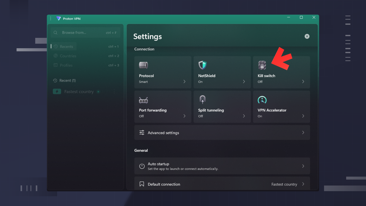Click the NetShield shield icon
Viewport: 366px width, 206px height.
(x=203, y=65)
